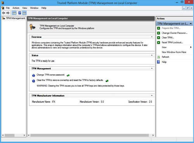Click New Window from Here

pos(174,52)
